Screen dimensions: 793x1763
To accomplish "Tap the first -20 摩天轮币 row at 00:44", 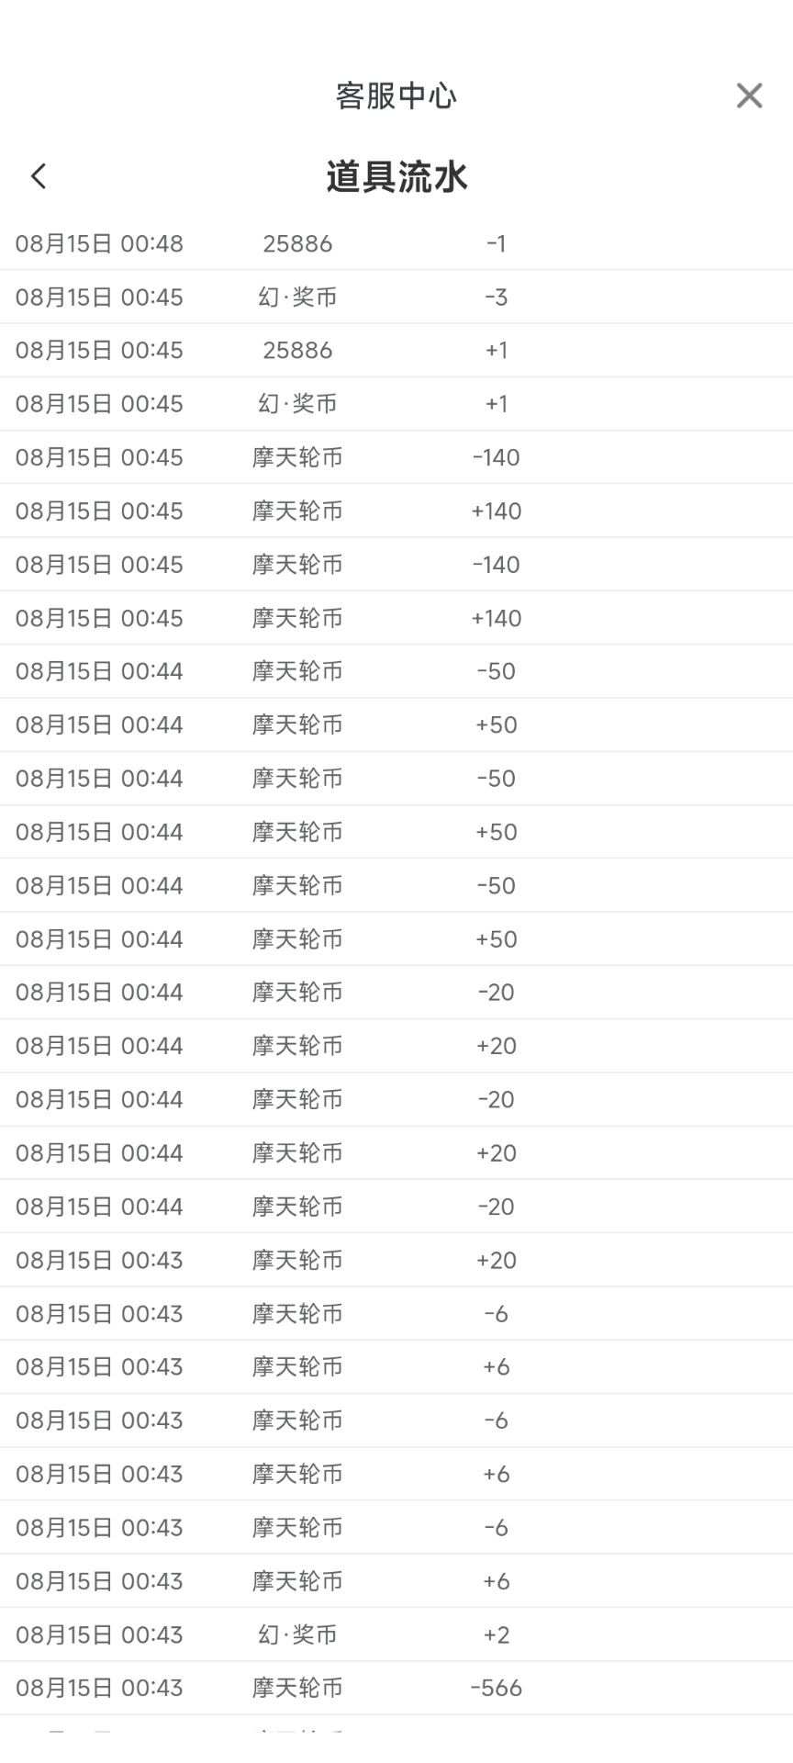I will pyautogui.click(x=396, y=992).
